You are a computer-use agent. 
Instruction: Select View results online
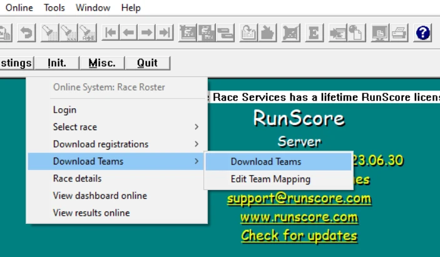(117, 213)
